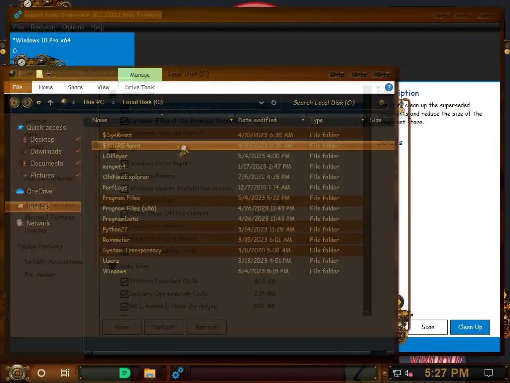Image resolution: width=510 pixels, height=383 pixels.
Task: Expand the chevron before This PC in address bar
Action: click(x=74, y=102)
